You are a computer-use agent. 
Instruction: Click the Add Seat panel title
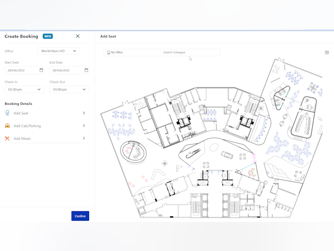(108, 36)
